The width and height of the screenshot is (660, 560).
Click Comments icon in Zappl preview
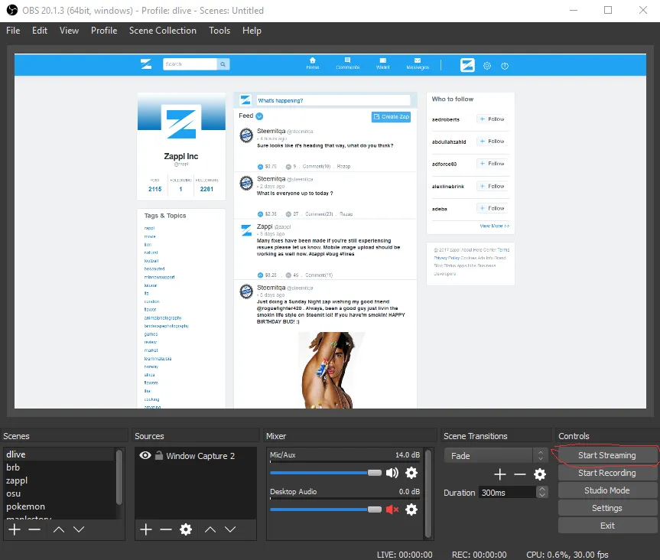348,63
